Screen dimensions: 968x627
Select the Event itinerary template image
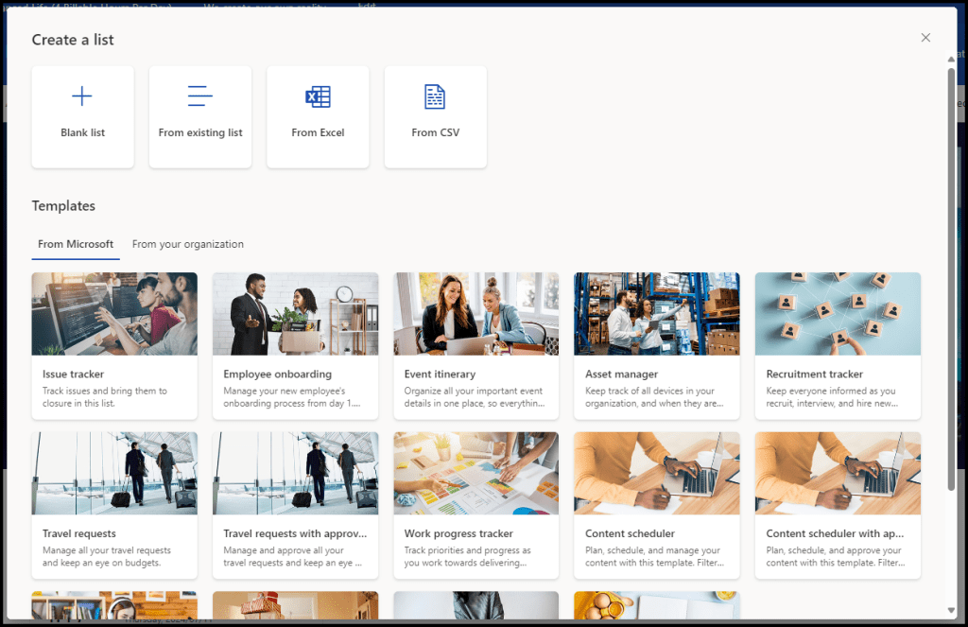[x=475, y=314]
